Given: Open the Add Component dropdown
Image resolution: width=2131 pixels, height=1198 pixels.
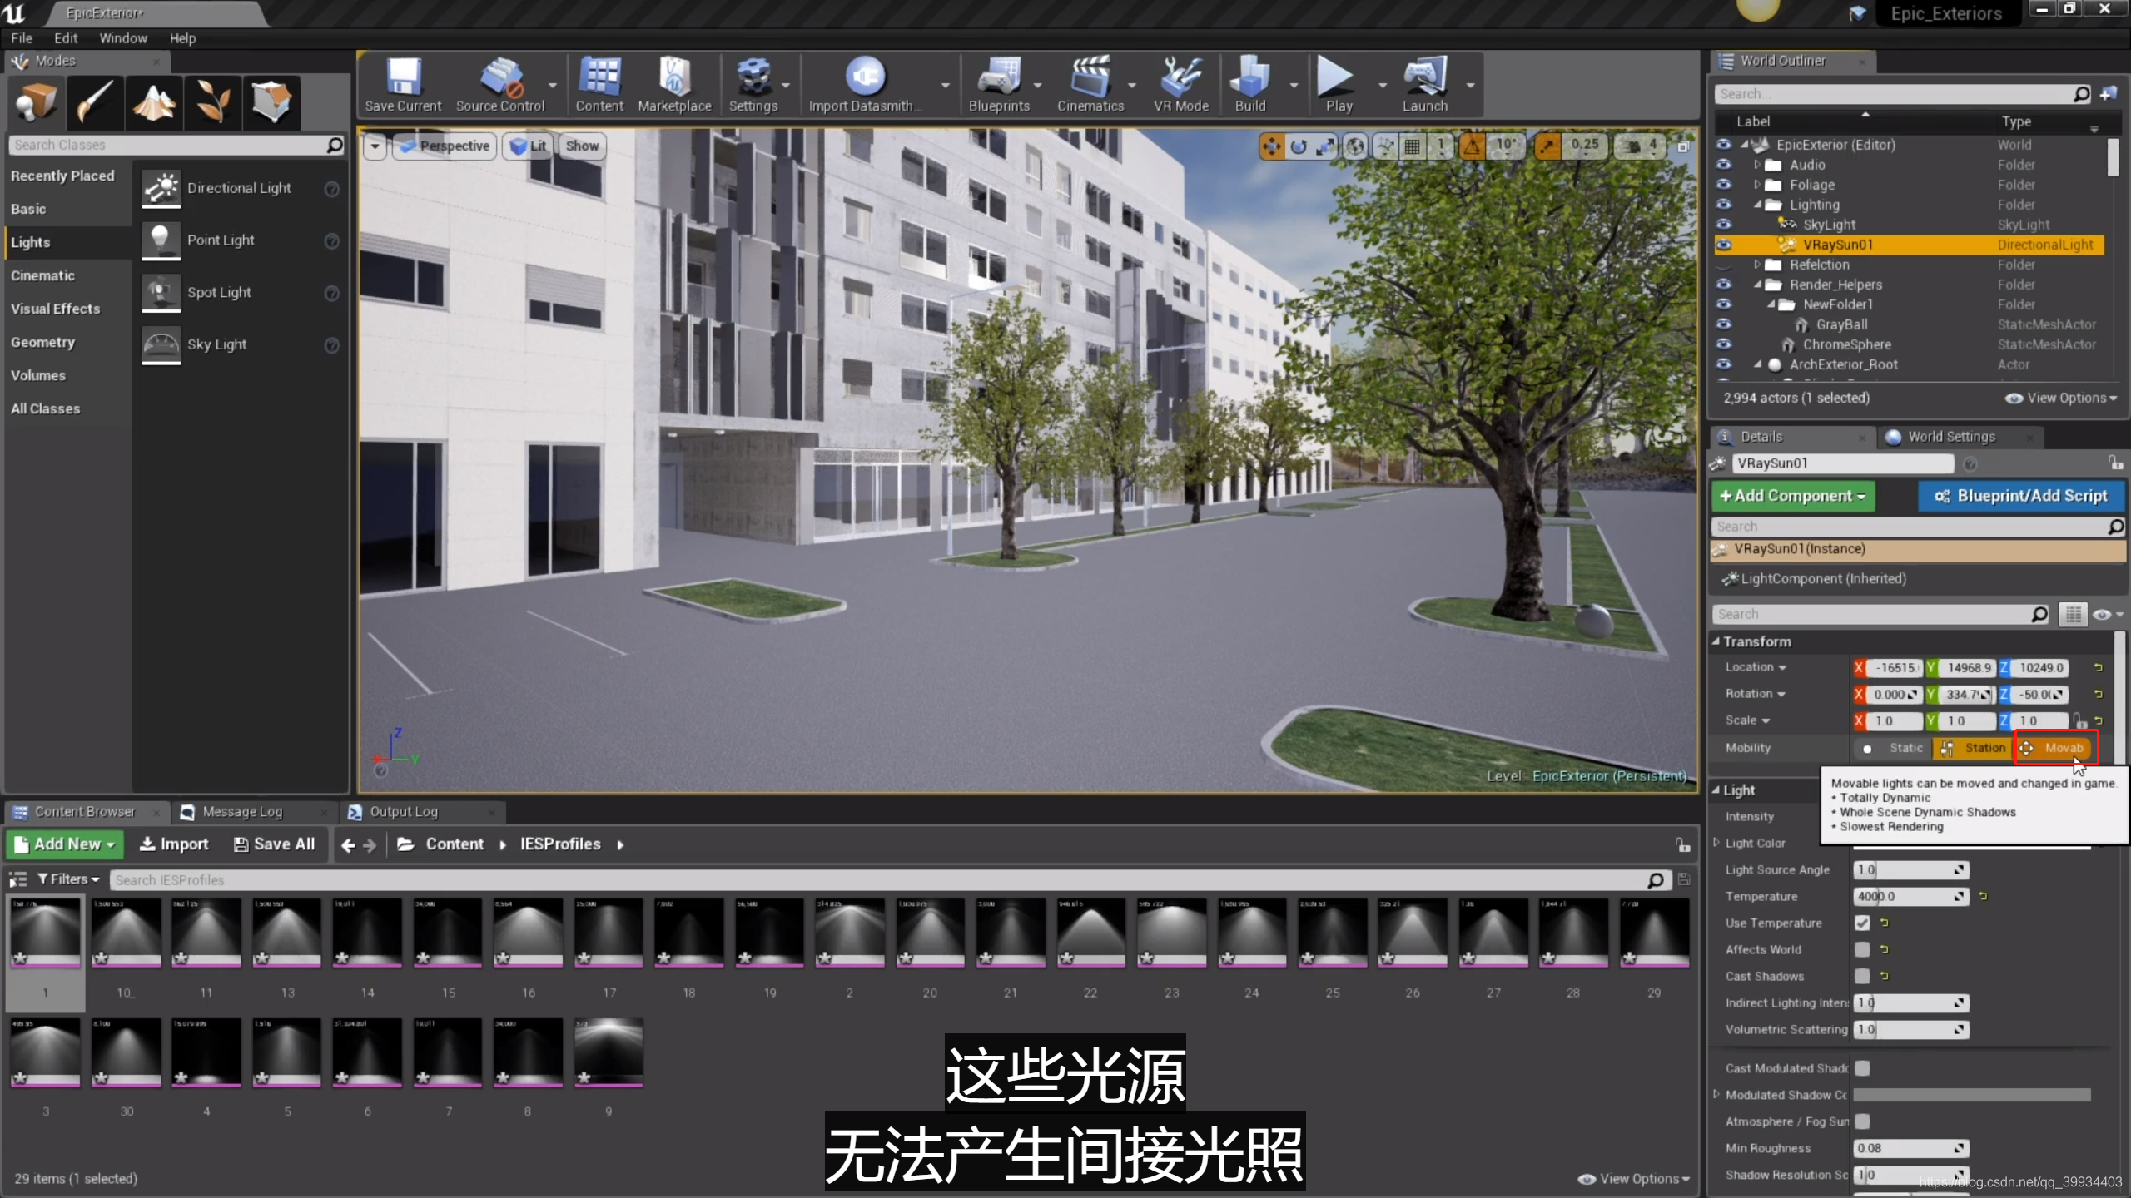Looking at the screenshot, I should pyautogui.click(x=1793, y=496).
